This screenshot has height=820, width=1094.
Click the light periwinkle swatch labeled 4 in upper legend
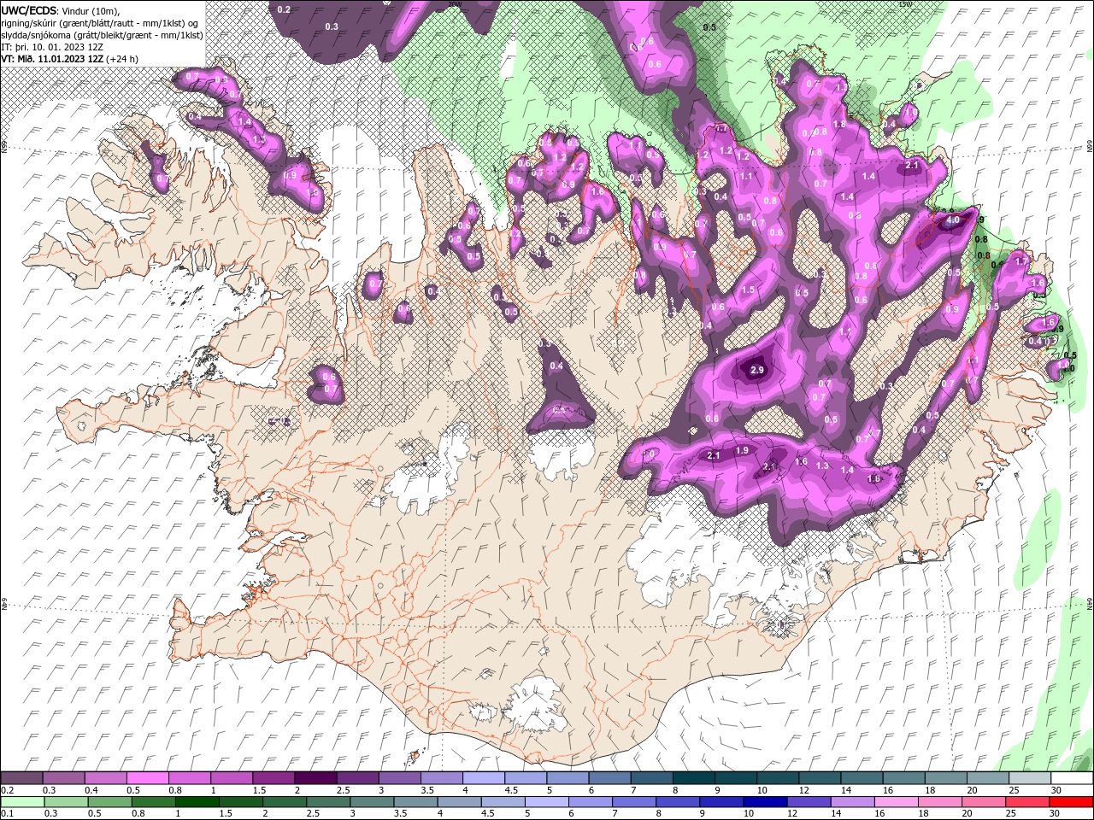pos(483,778)
